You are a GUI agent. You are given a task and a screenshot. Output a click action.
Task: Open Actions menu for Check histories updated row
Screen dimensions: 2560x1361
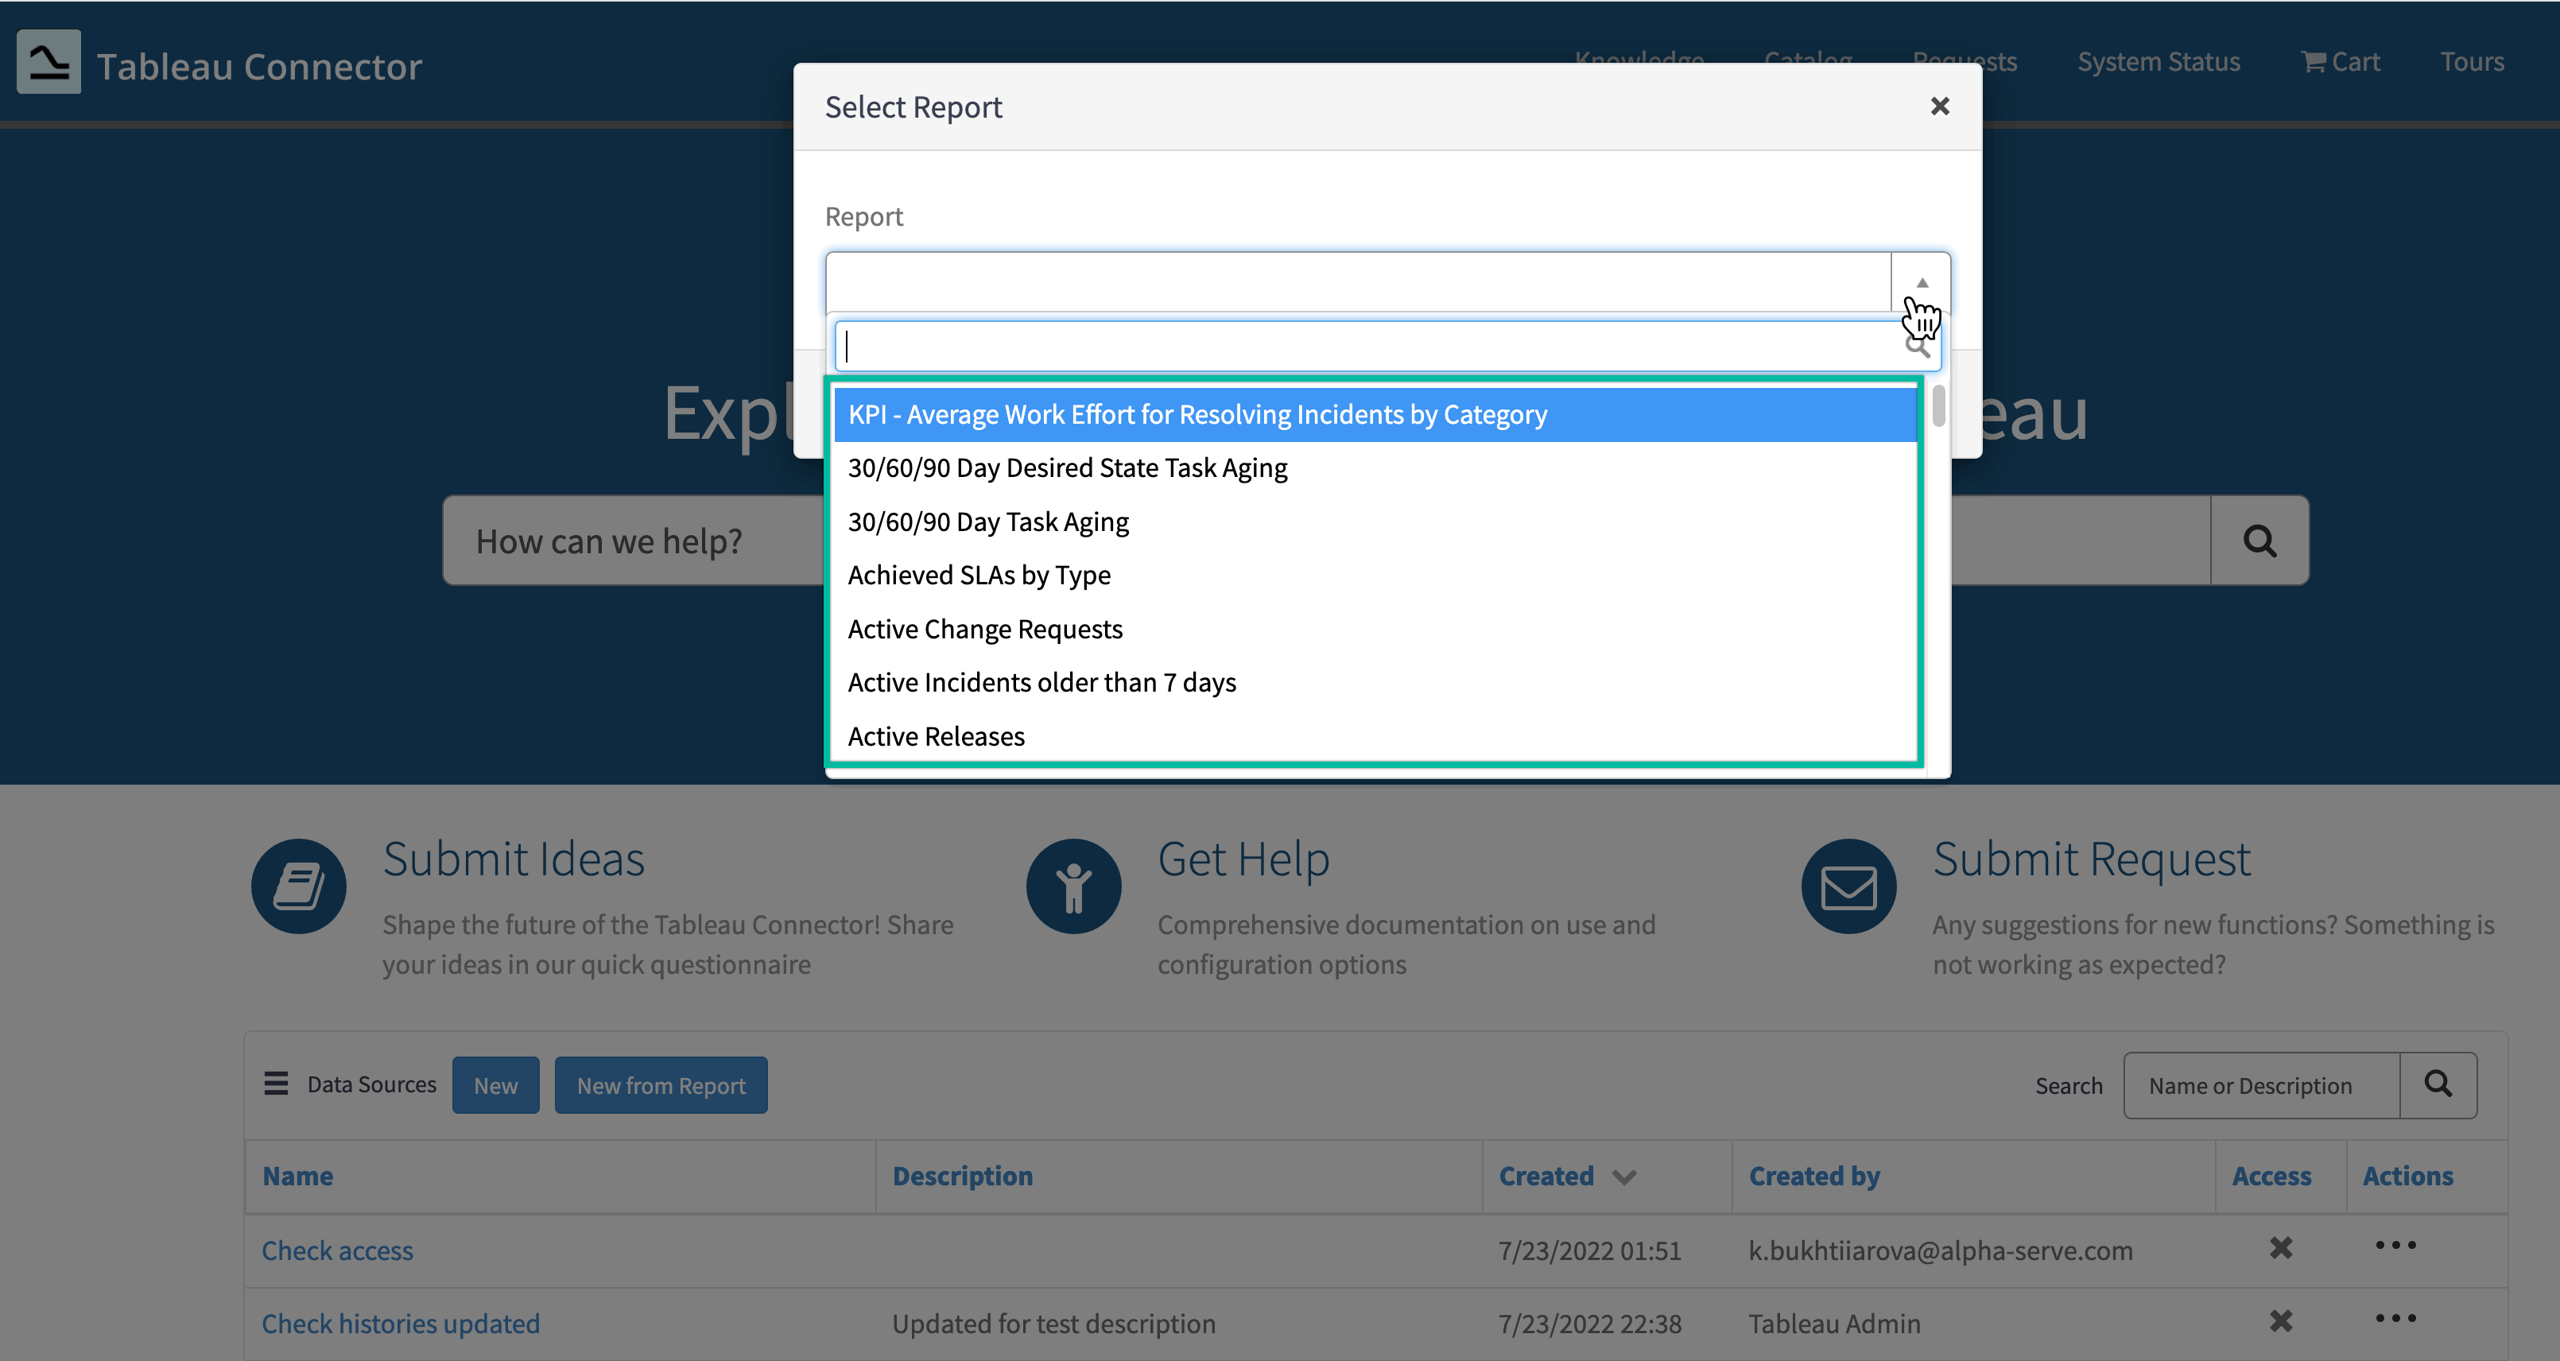pyautogui.click(x=2395, y=1318)
